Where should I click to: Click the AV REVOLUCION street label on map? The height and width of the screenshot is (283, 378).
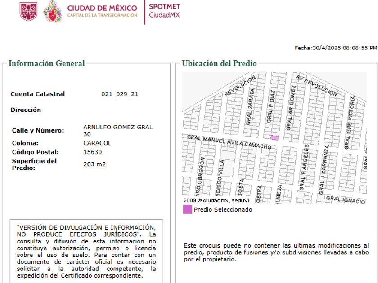point(316,85)
